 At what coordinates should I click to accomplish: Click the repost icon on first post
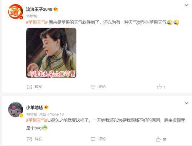click(29, 87)
